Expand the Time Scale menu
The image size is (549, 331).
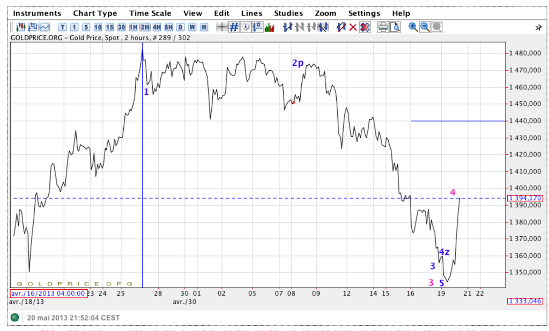150,13
